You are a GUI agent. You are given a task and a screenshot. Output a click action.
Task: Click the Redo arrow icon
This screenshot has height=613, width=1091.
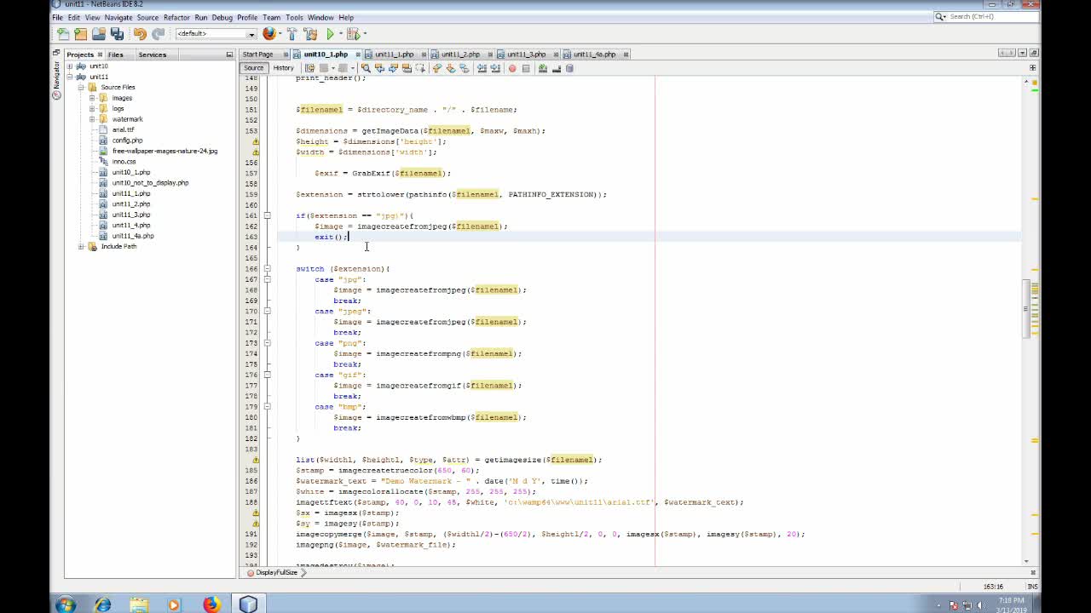pyautogui.click(x=158, y=34)
